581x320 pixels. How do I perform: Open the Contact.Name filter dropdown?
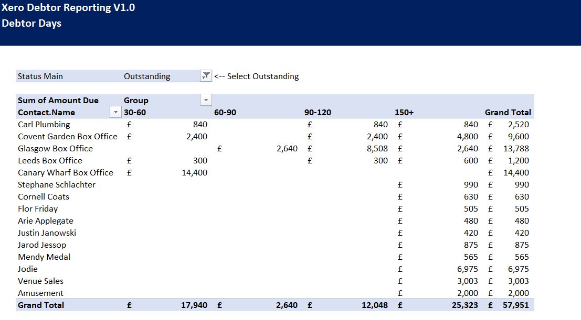click(x=115, y=112)
